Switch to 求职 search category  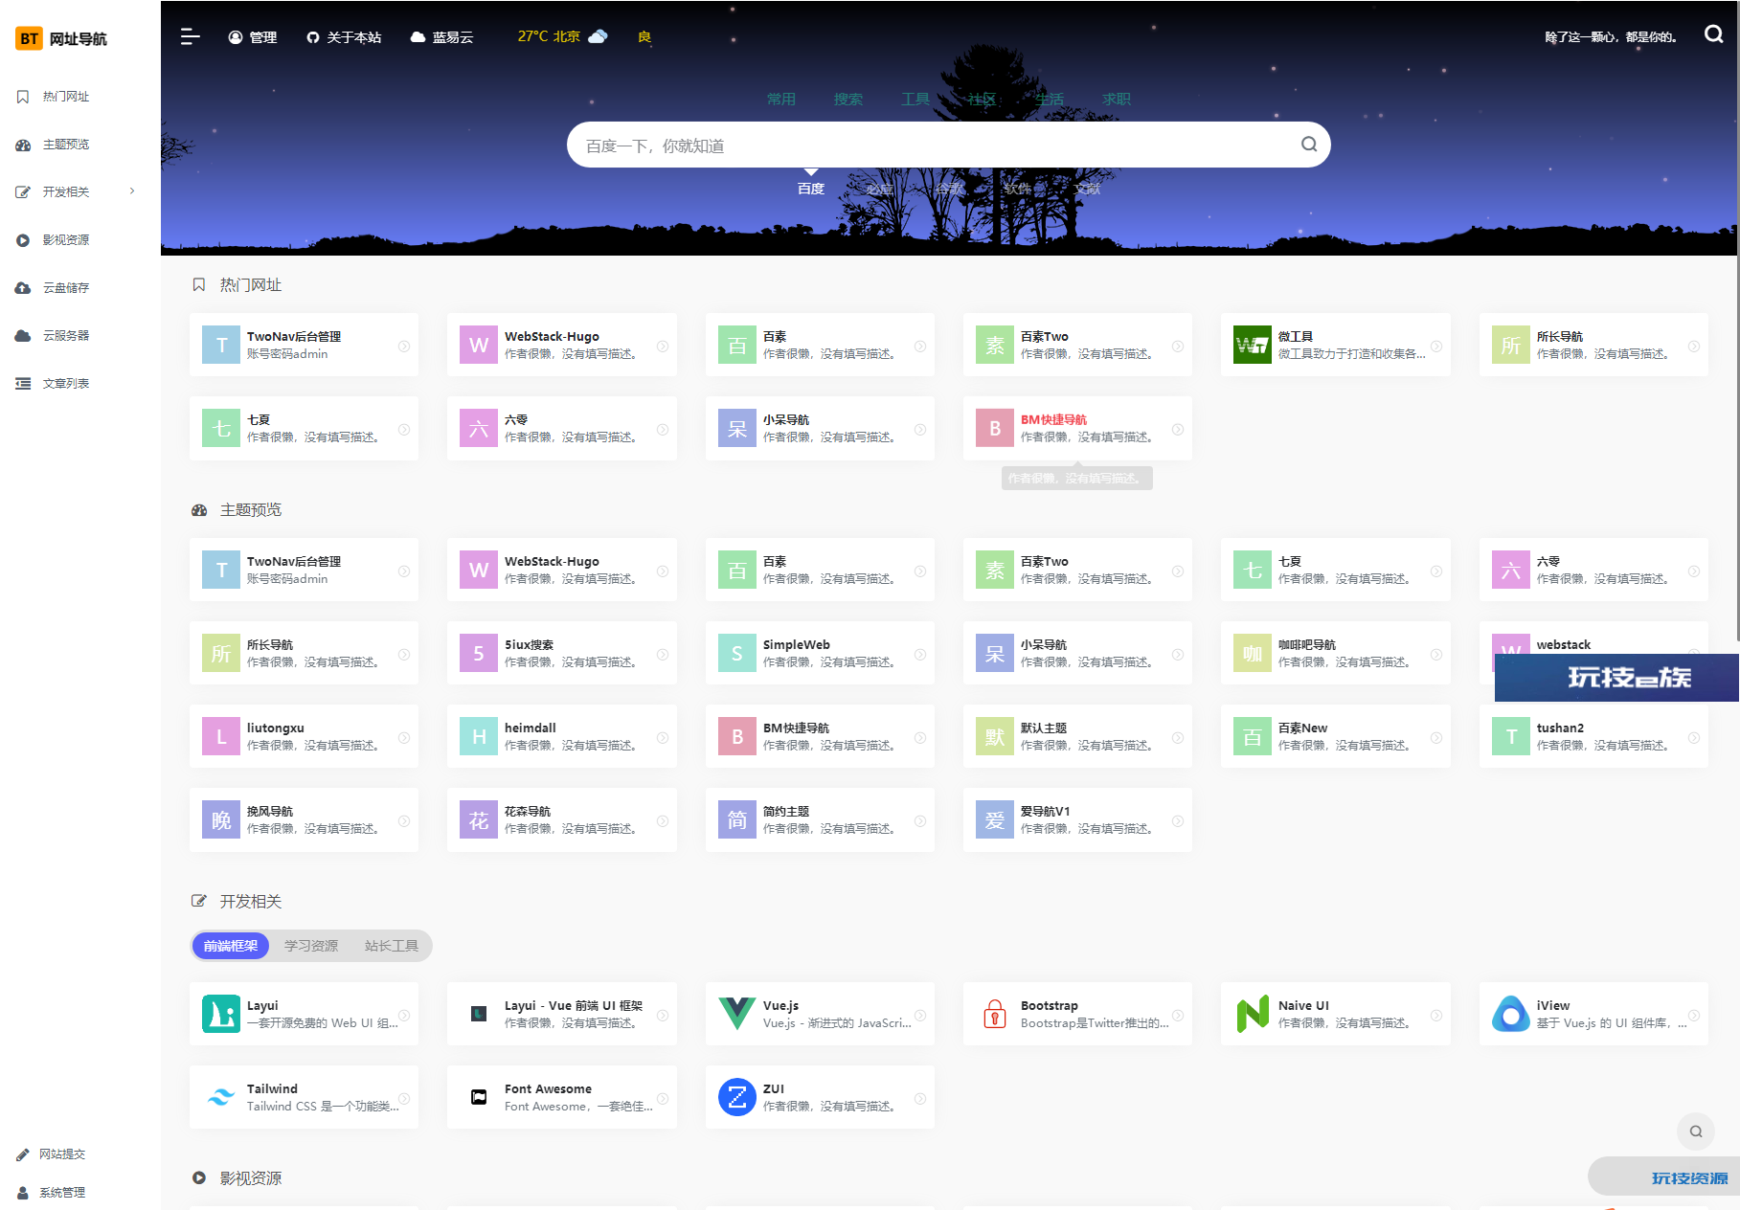pos(1117,99)
